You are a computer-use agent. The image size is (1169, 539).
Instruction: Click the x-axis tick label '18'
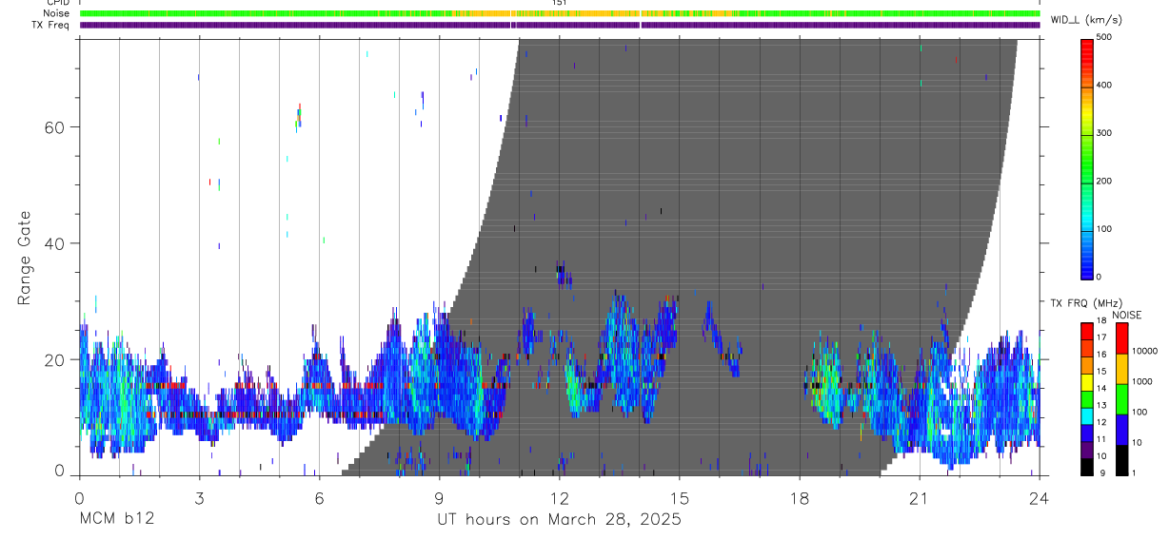coord(799,497)
